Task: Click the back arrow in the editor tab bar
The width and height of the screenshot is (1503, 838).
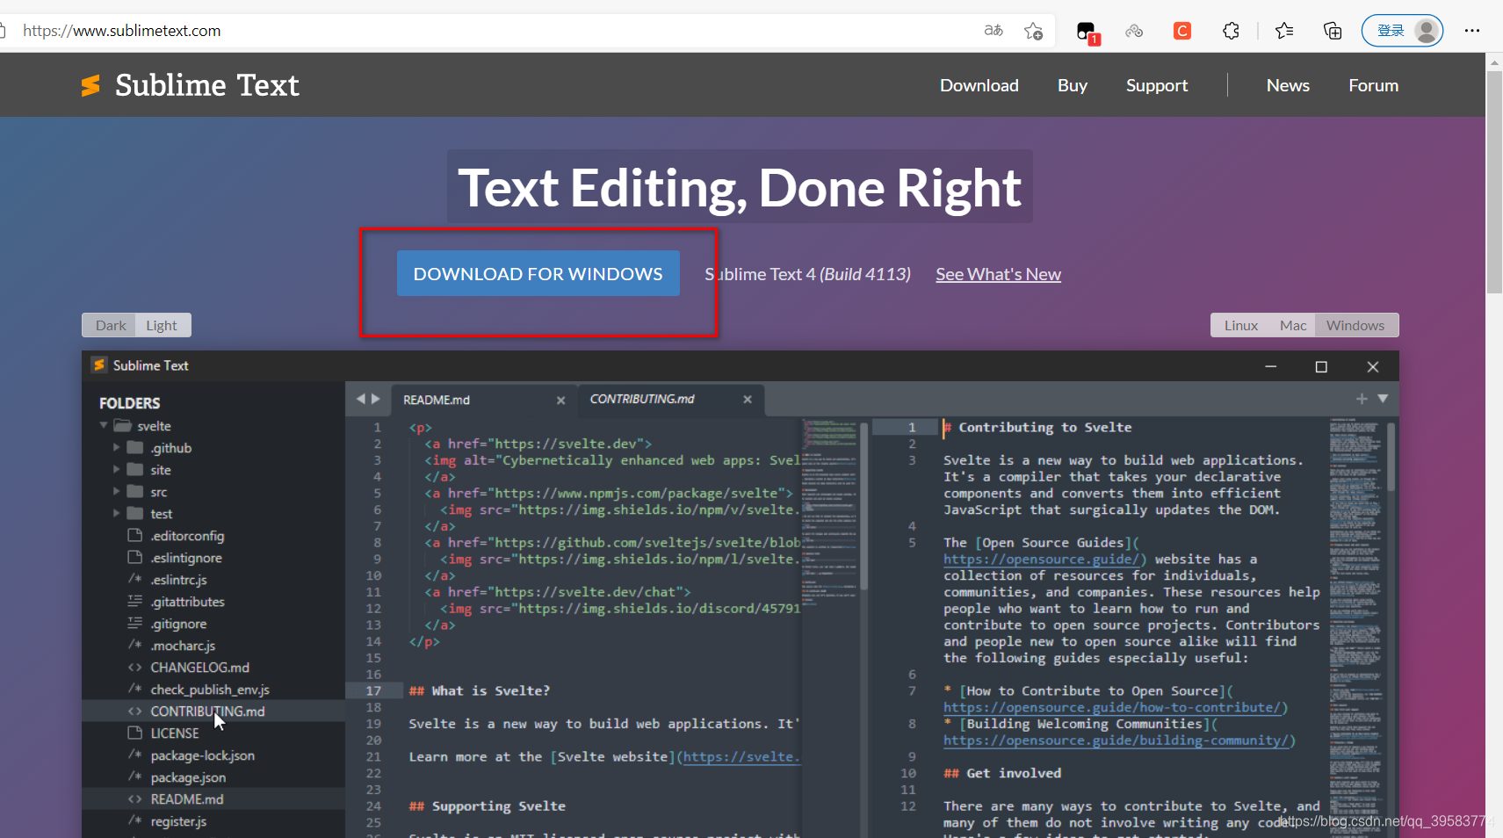Action: coord(360,399)
